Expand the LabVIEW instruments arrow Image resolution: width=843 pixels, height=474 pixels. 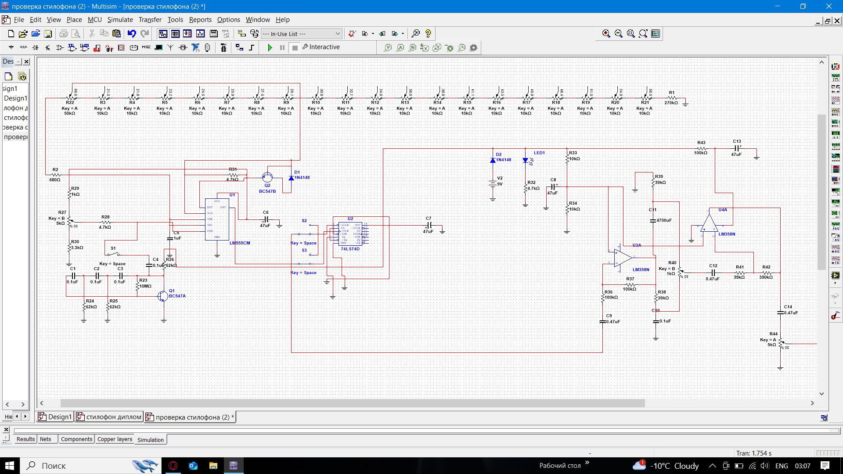click(836, 283)
